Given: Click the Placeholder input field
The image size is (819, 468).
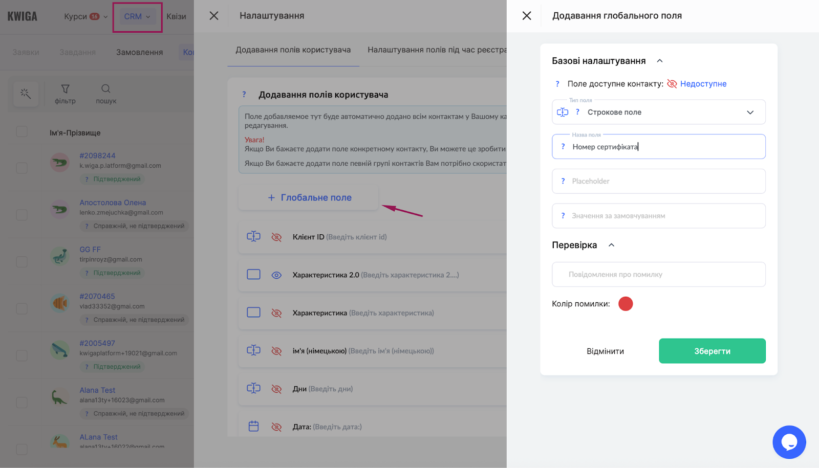Looking at the screenshot, I should coord(658,181).
